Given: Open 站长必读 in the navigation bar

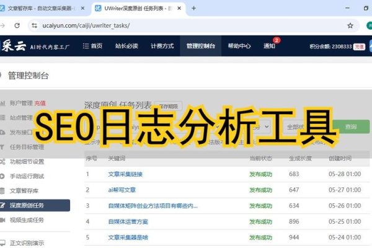Looking at the screenshot, I should point(126,46).
